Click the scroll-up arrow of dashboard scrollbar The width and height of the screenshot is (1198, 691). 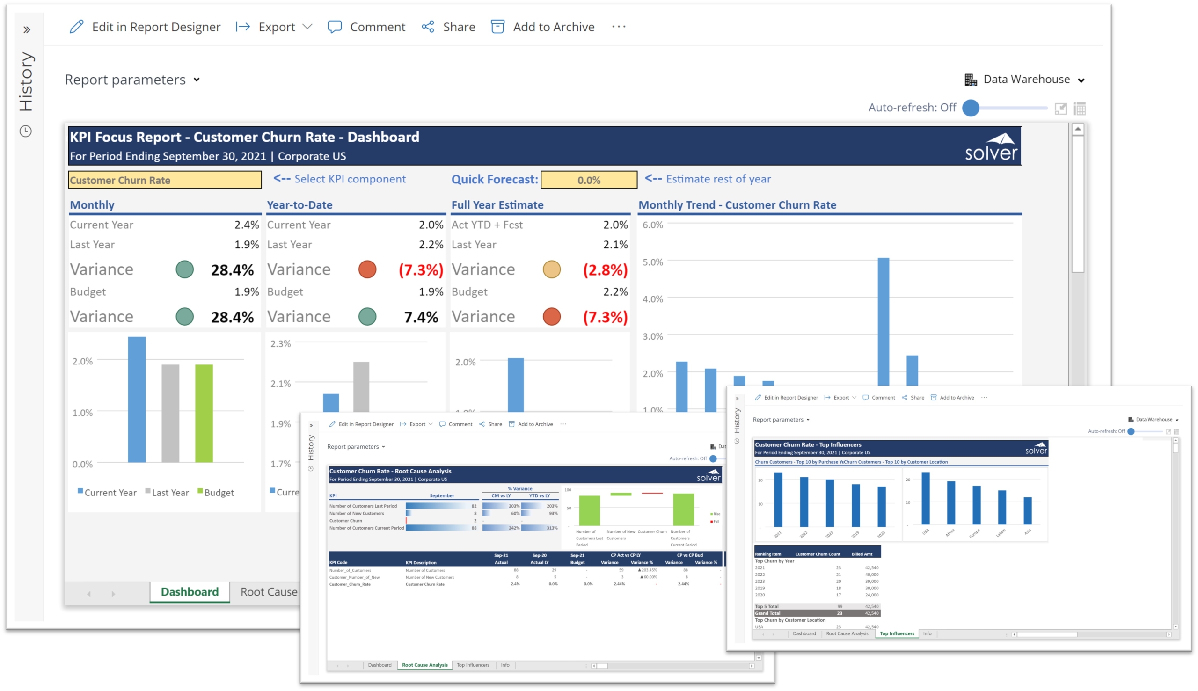1078,129
